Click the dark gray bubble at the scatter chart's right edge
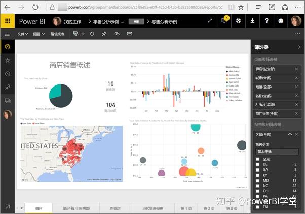305x214 pixels. tap(242, 145)
